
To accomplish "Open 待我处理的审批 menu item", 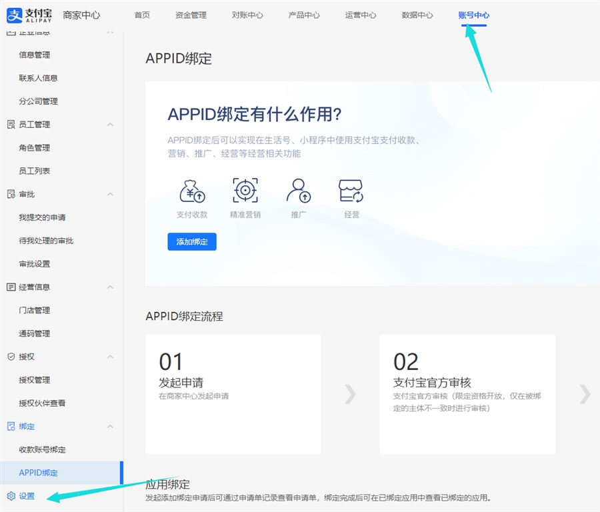I will point(46,241).
